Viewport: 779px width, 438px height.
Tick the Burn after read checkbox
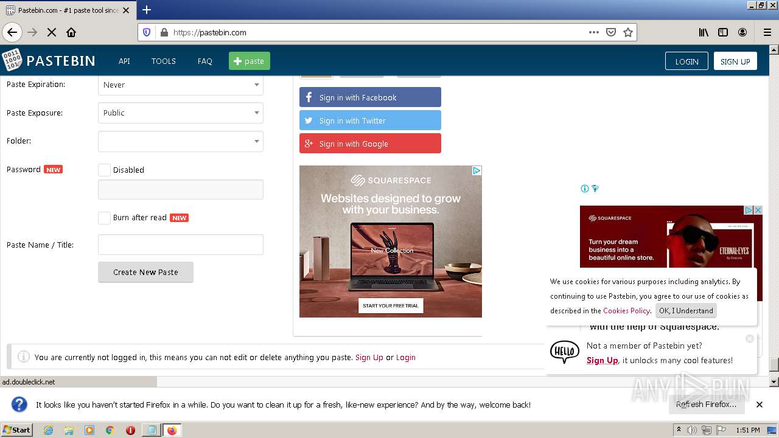(105, 218)
